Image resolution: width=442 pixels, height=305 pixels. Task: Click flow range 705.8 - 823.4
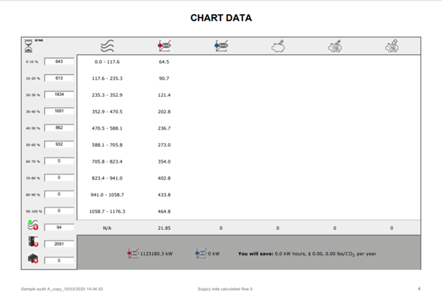[107, 161]
